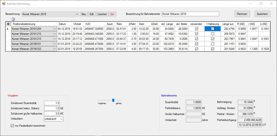Screen dimensions: 277x136
Task: Maximize the Bahnbestimmung window
Action: [x=261, y=4]
